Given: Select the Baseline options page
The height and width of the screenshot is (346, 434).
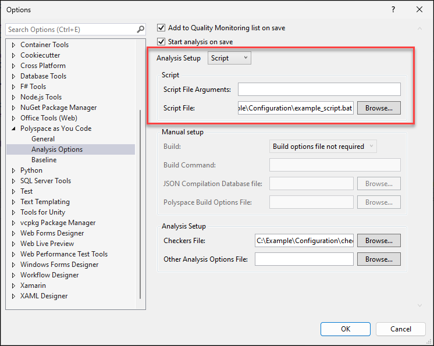Looking at the screenshot, I should tap(44, 160).
